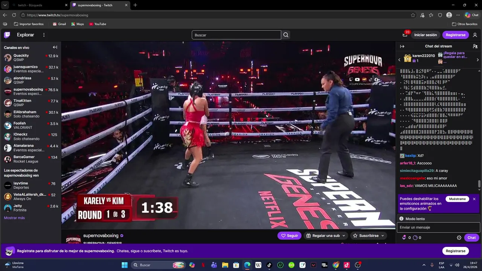Switch to the twitch - Búsqueda tab
The height and width of the screenshot is (271, 482).
pos(40,5)
